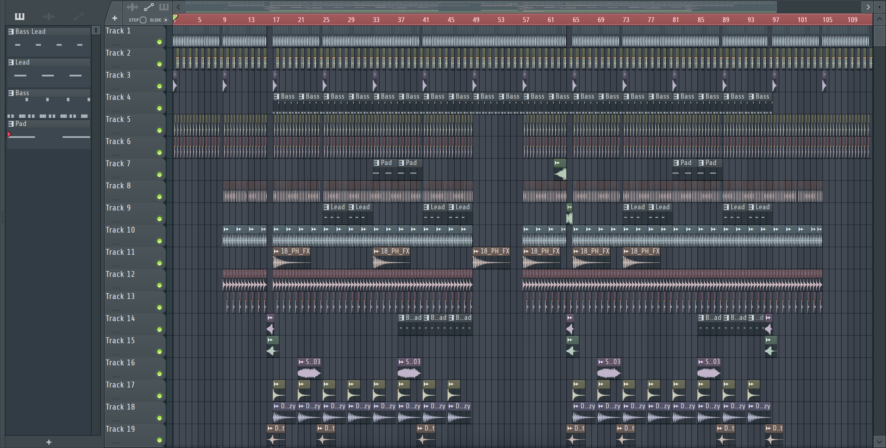Click the picker panel scroll handle button
The height and width of the screenshot is (448, 886).
click(96, 30)
